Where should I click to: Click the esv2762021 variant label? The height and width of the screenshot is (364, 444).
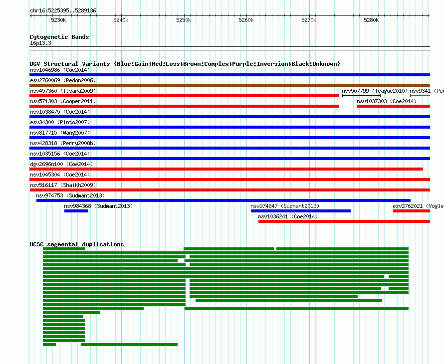[418, 206]
